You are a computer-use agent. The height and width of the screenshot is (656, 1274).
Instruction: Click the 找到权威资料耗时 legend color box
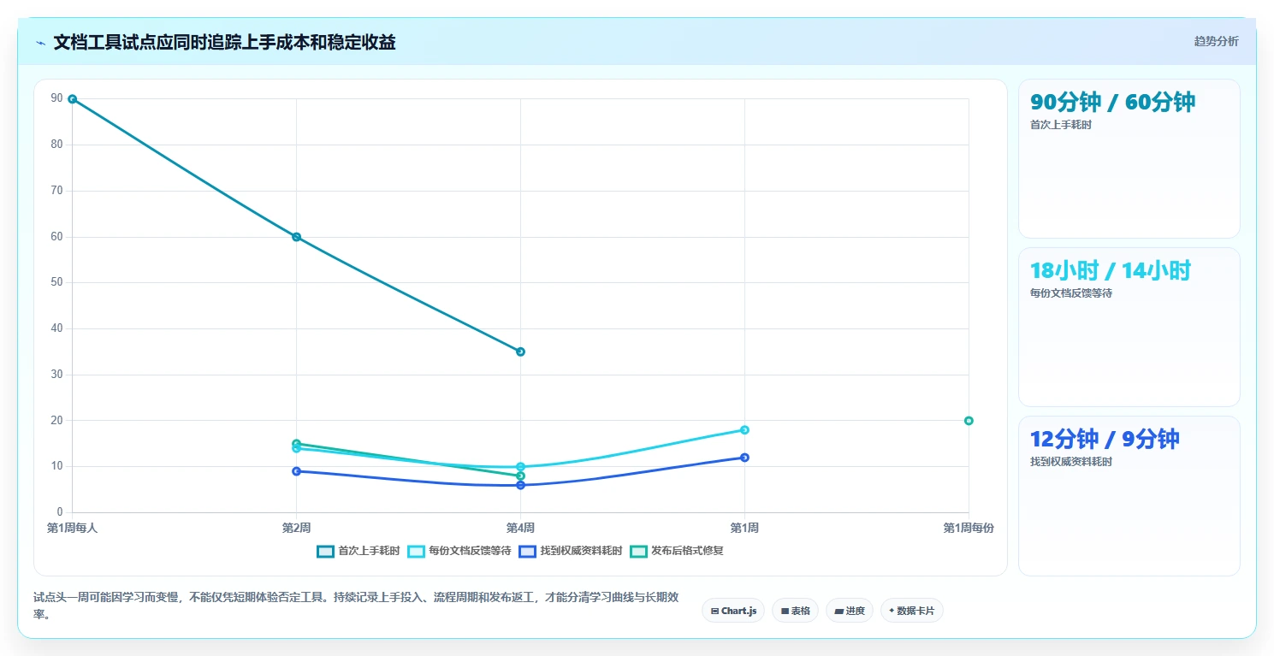pos(527,551)
